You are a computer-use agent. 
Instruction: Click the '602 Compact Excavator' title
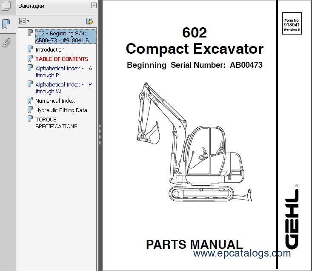195,41
